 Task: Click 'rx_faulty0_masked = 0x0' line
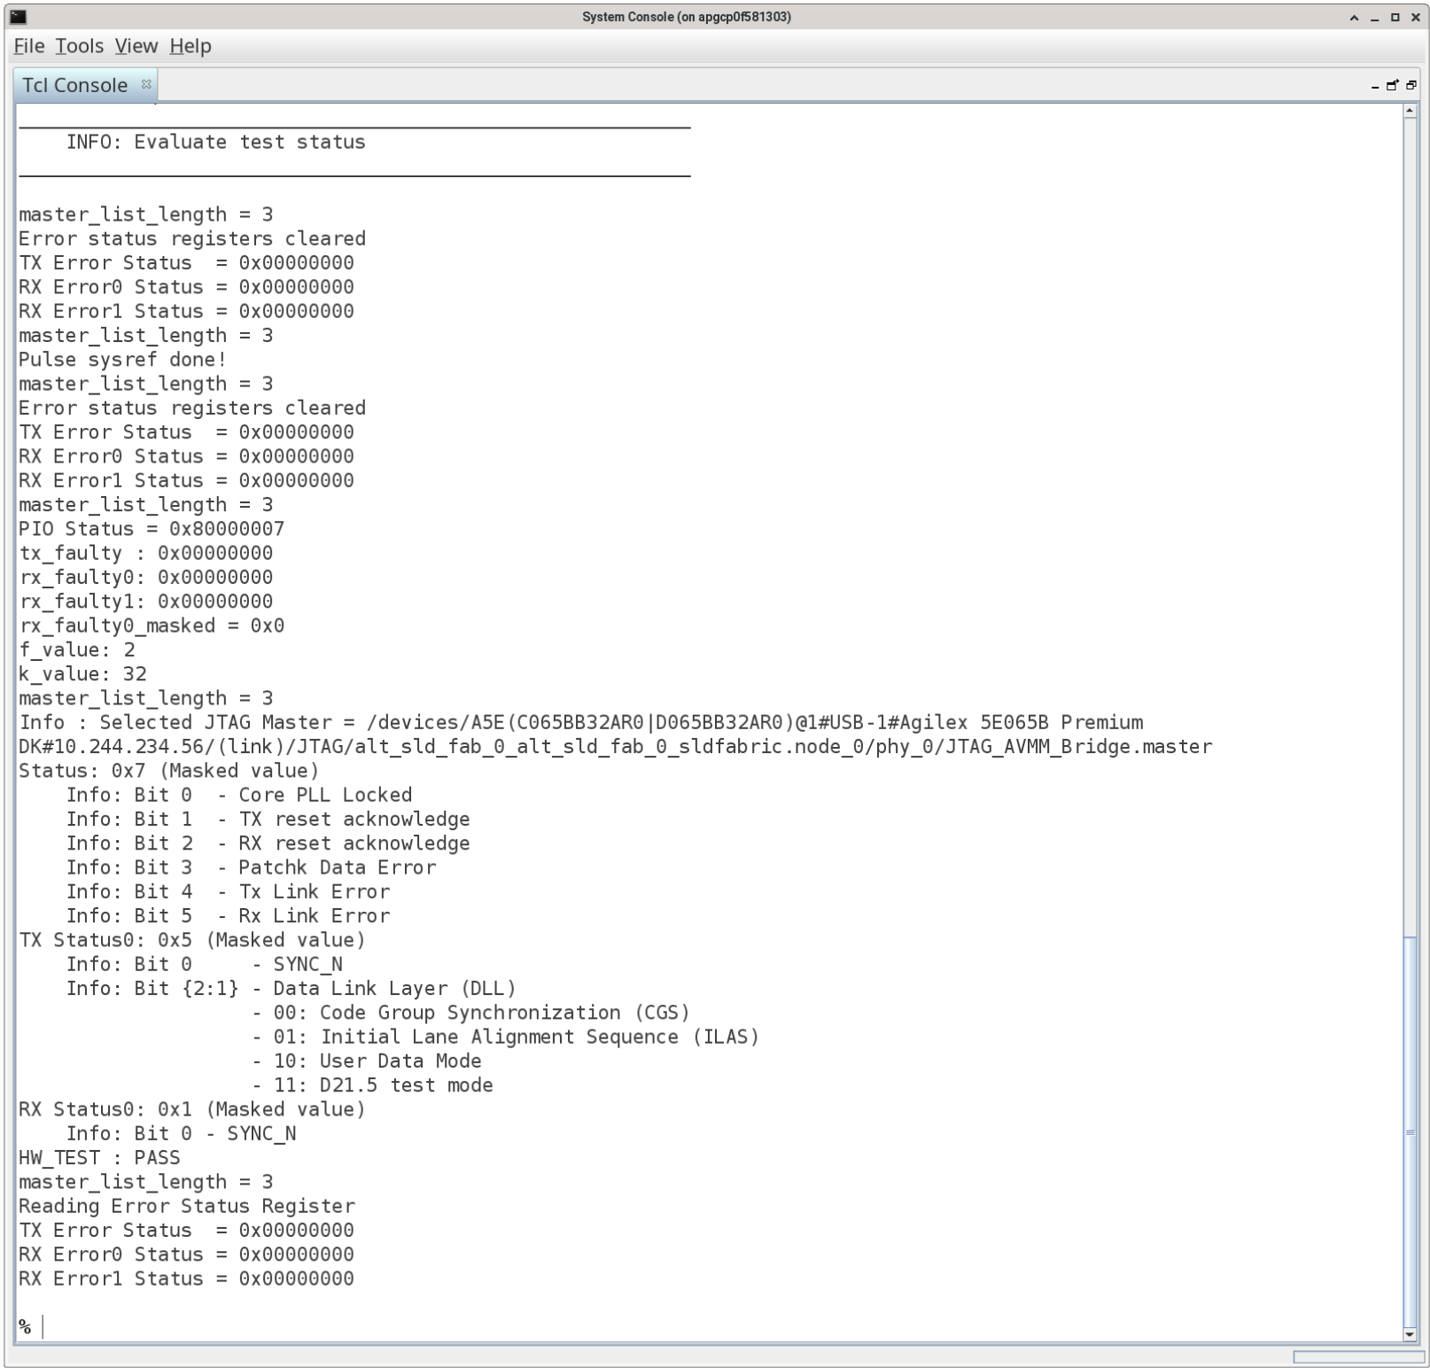click(x=152, y=626)
